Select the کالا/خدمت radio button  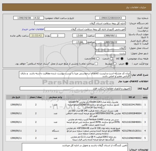coord(98,59)
